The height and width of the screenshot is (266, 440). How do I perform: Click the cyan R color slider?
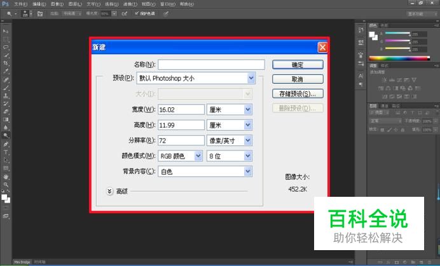click(x=397, y=33)
